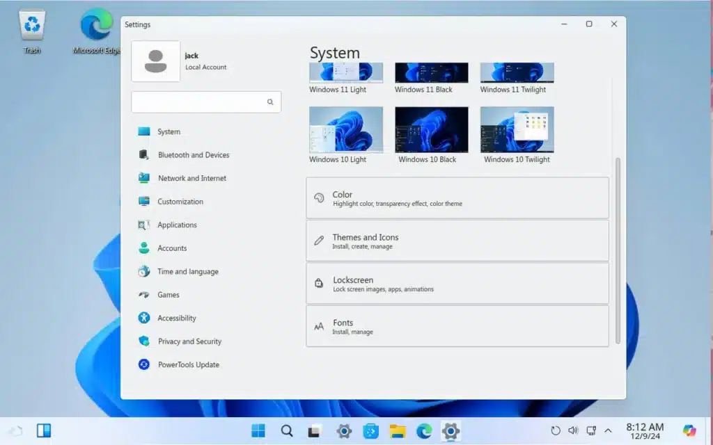
Task: Select the System sidebar label
Action: pos(169,131)
